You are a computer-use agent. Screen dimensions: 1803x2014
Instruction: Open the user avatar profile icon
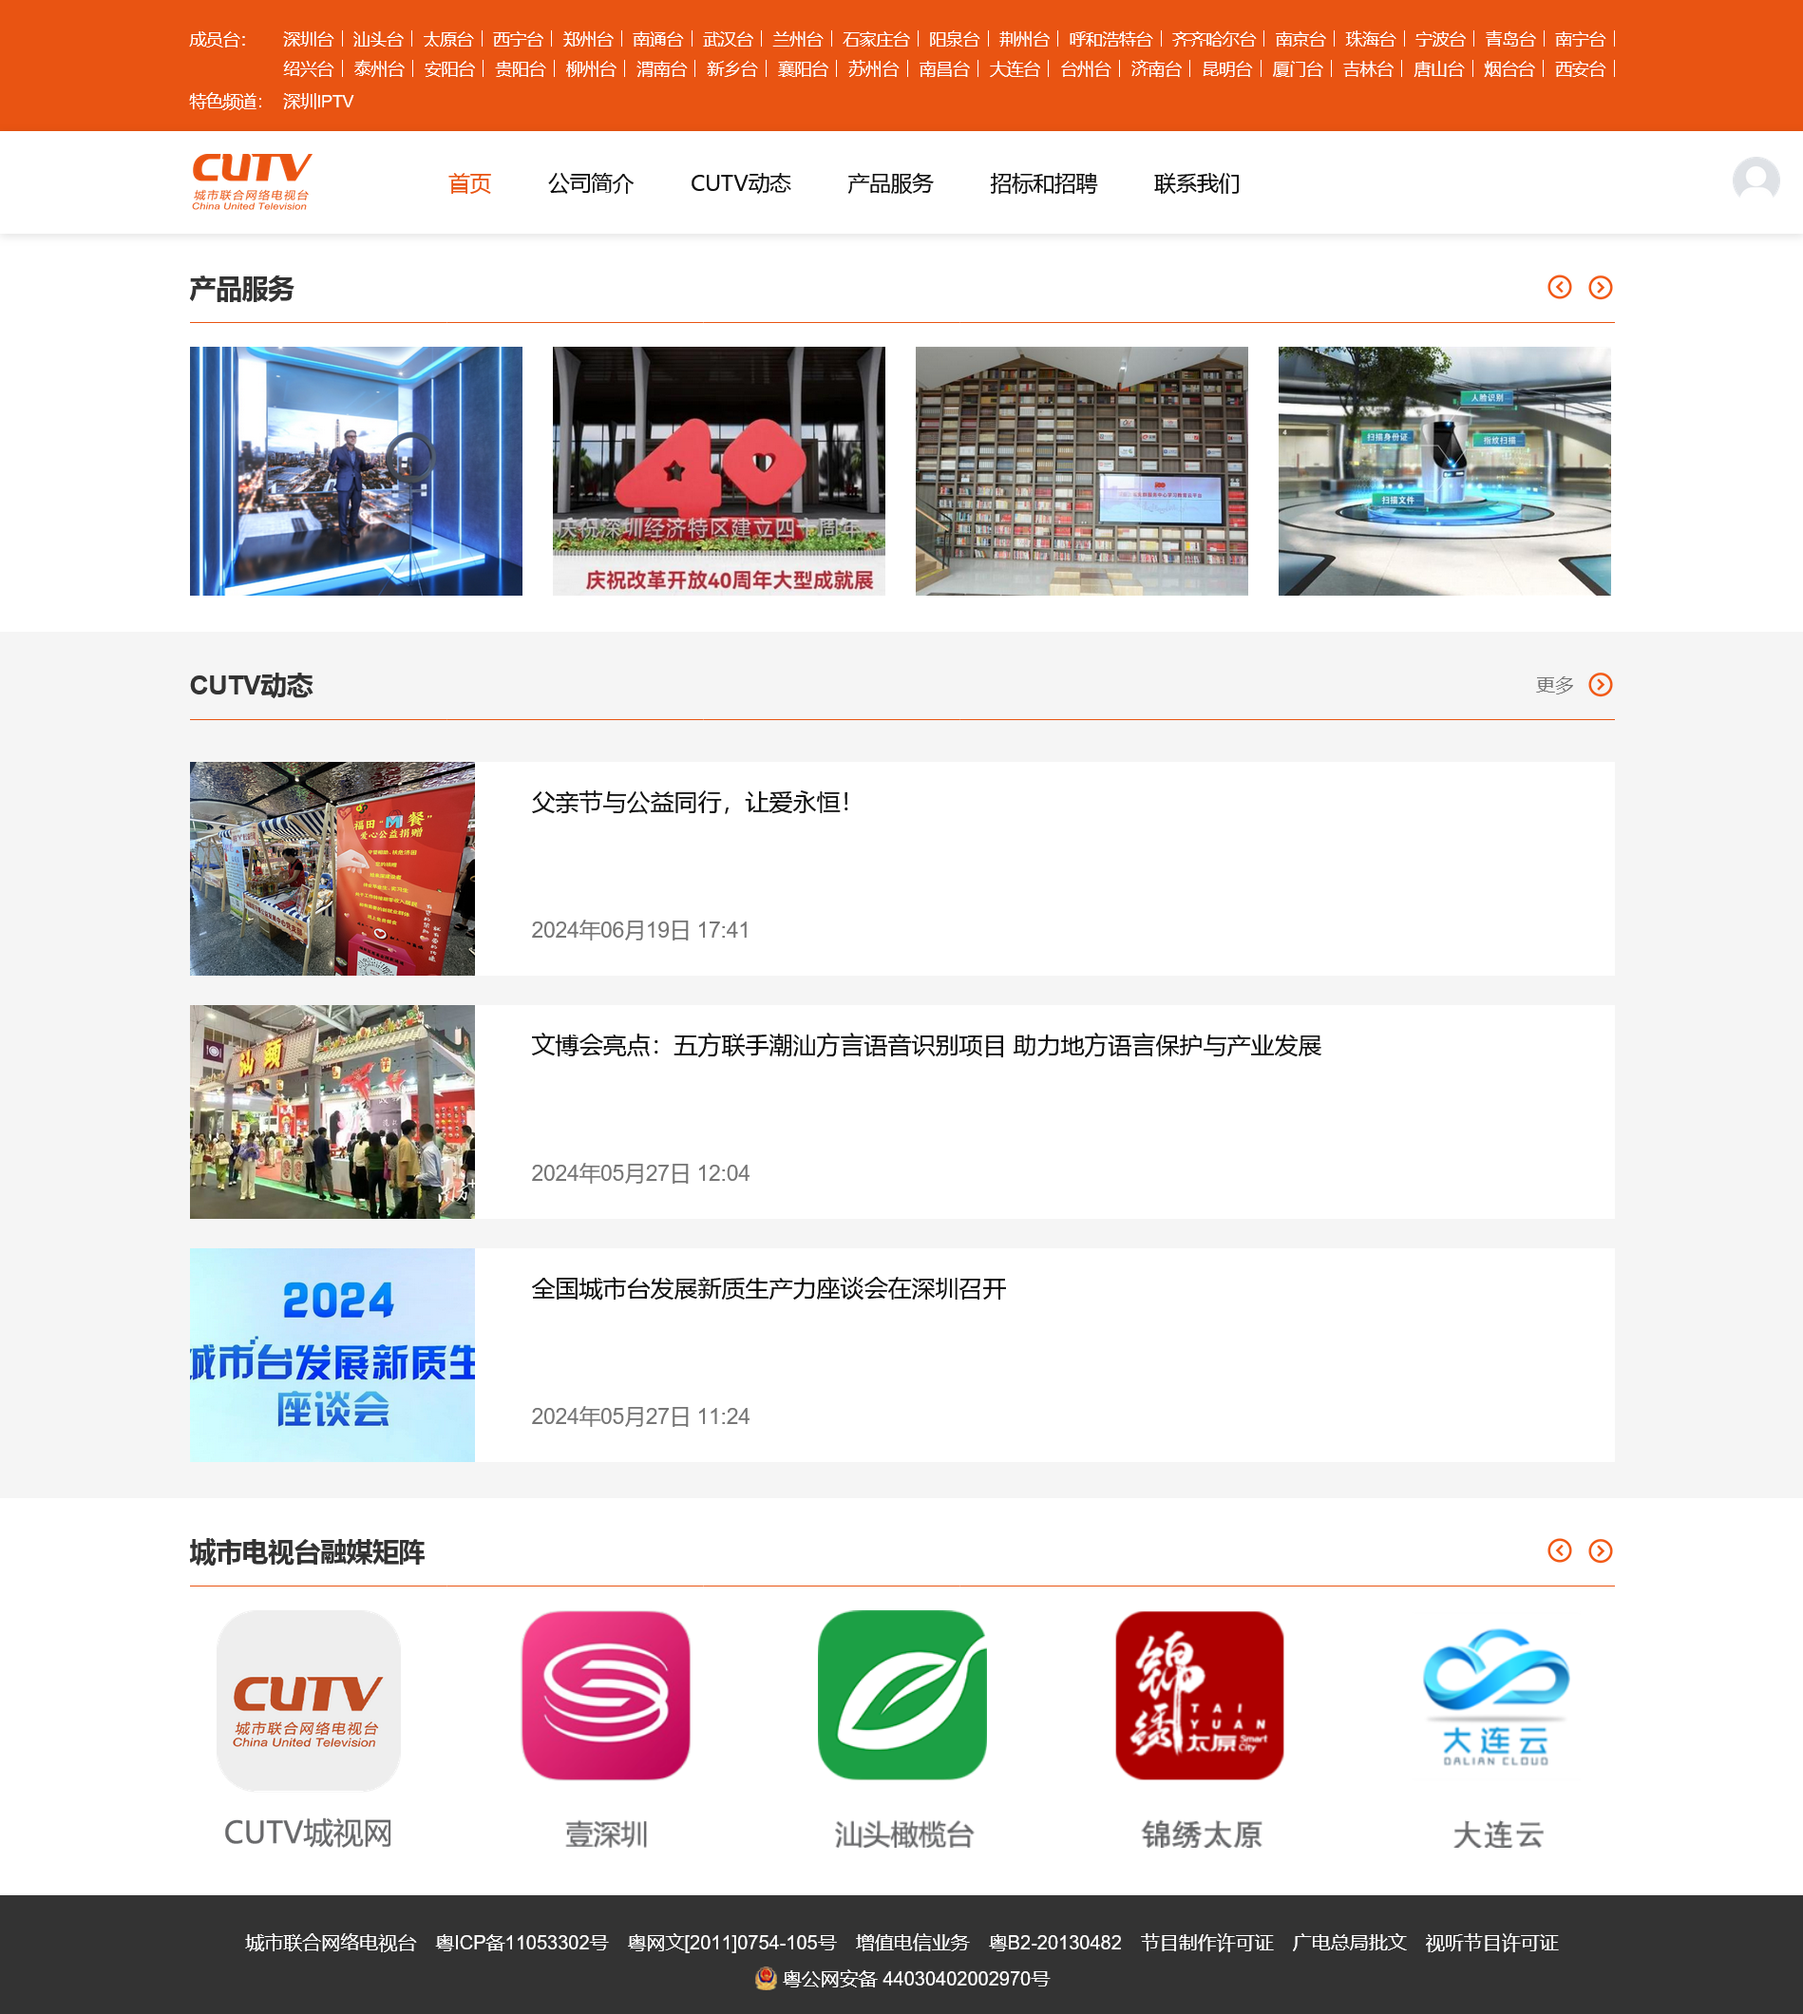click(x=1756, y=181)
